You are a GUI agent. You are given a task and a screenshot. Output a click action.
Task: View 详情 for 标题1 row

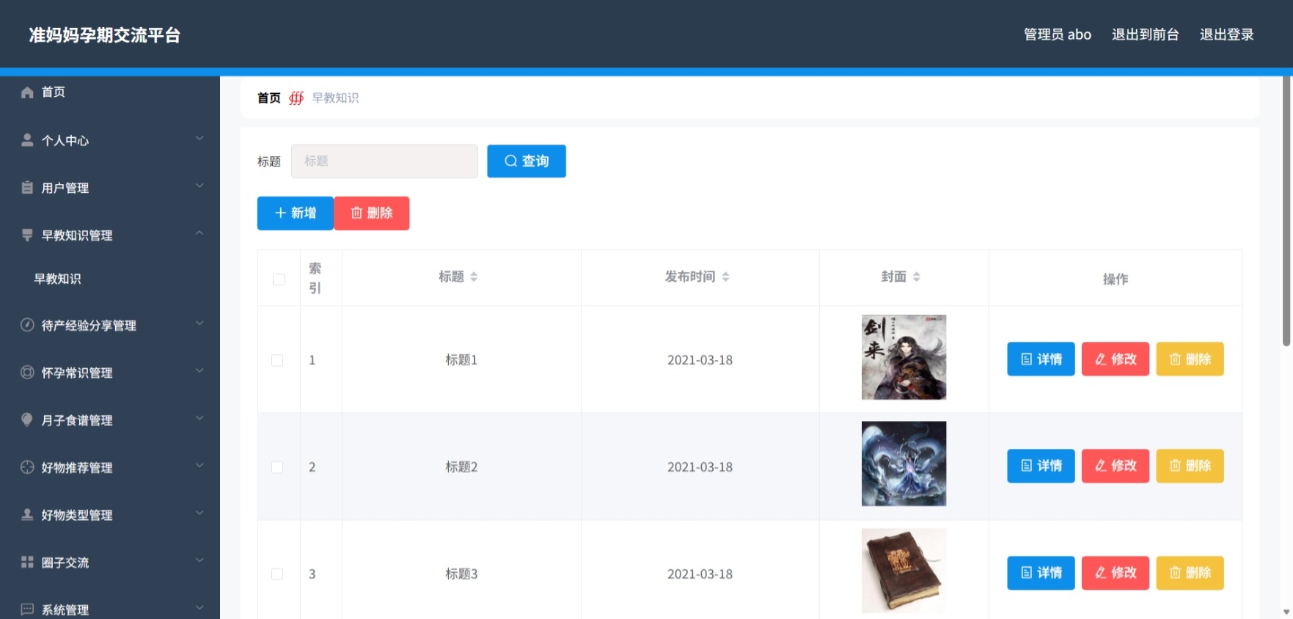click(1041, 359)
